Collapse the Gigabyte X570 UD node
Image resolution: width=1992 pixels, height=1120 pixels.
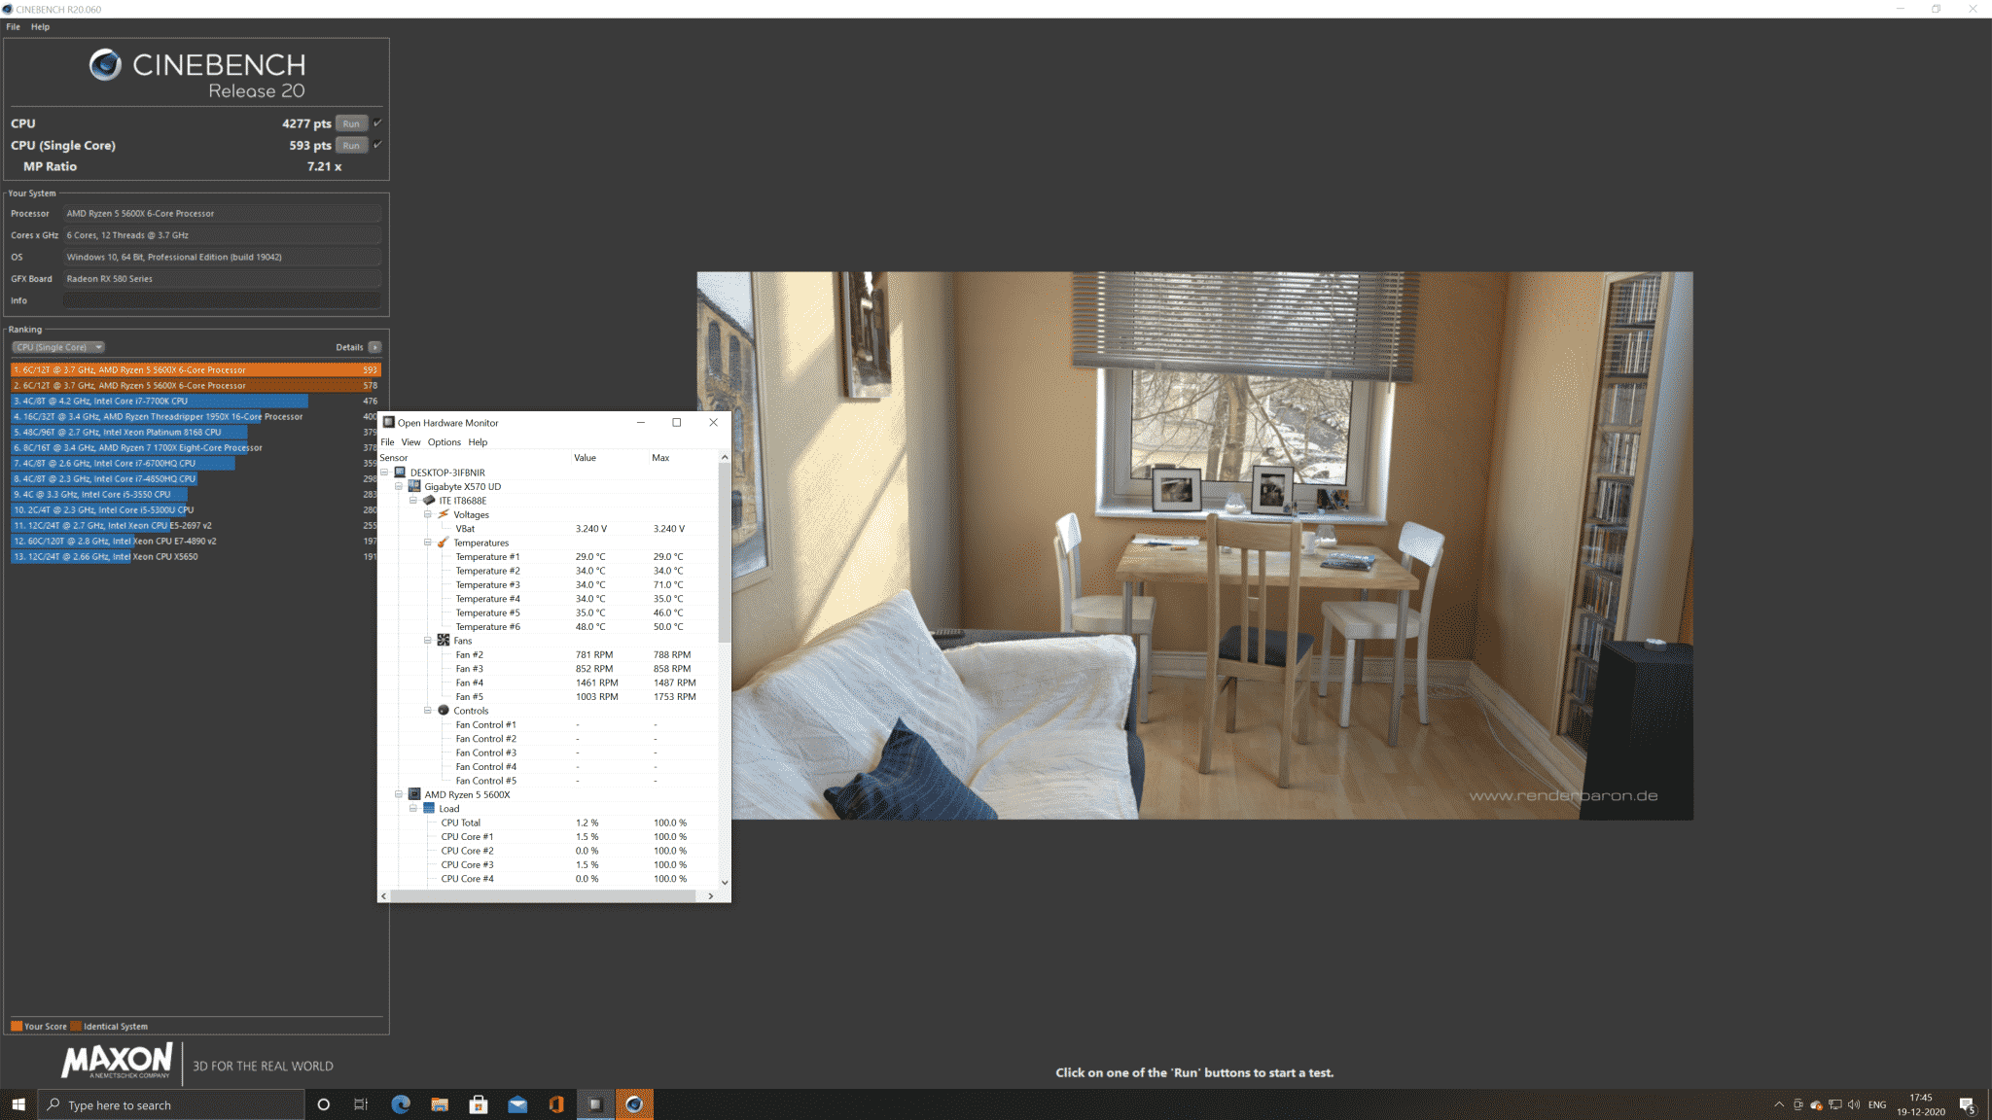click(x=399, y=486)
